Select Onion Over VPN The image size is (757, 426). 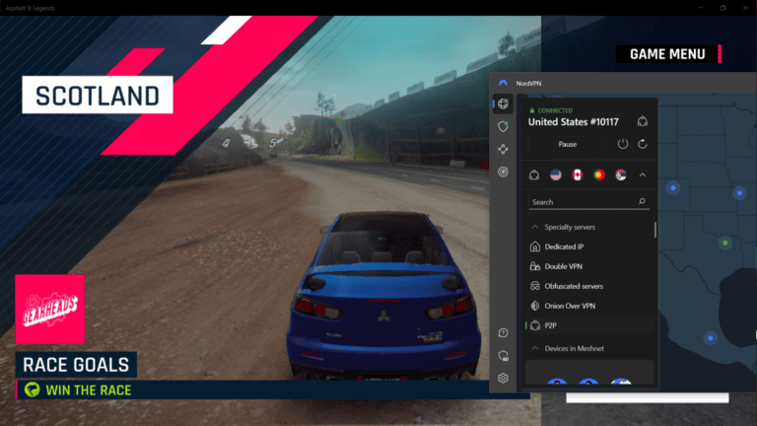coord(589,307)
